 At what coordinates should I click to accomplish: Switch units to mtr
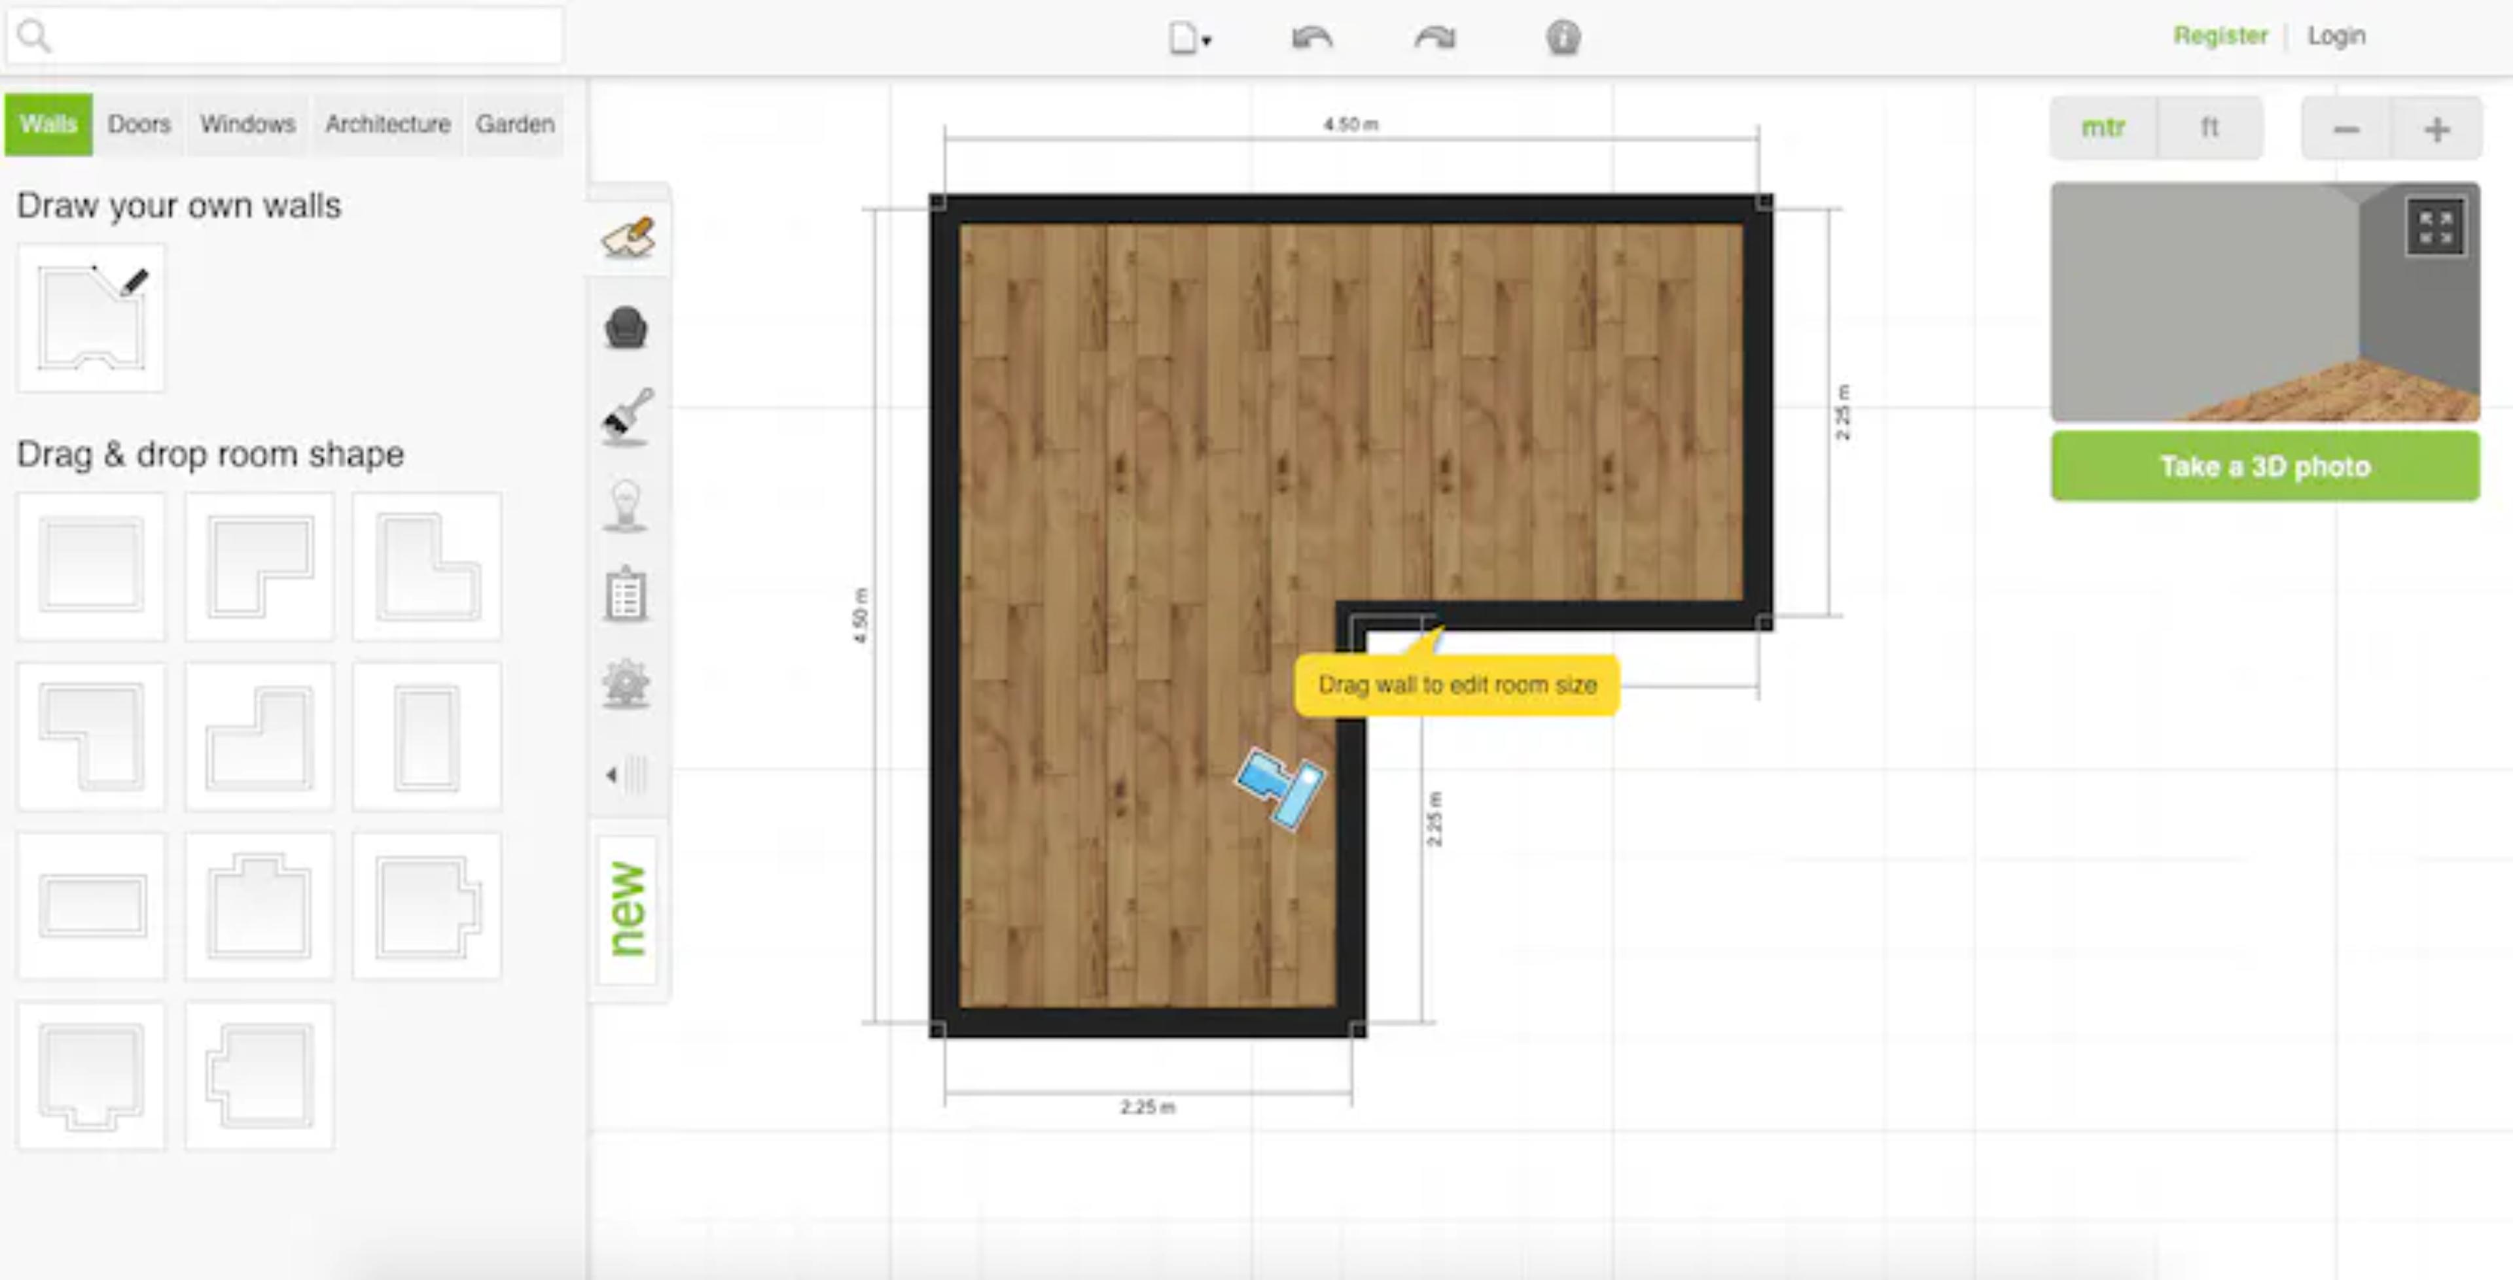2102,128
